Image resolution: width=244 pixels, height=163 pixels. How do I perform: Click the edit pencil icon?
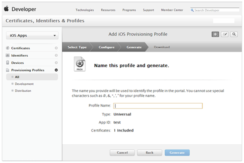click(225, 35)
